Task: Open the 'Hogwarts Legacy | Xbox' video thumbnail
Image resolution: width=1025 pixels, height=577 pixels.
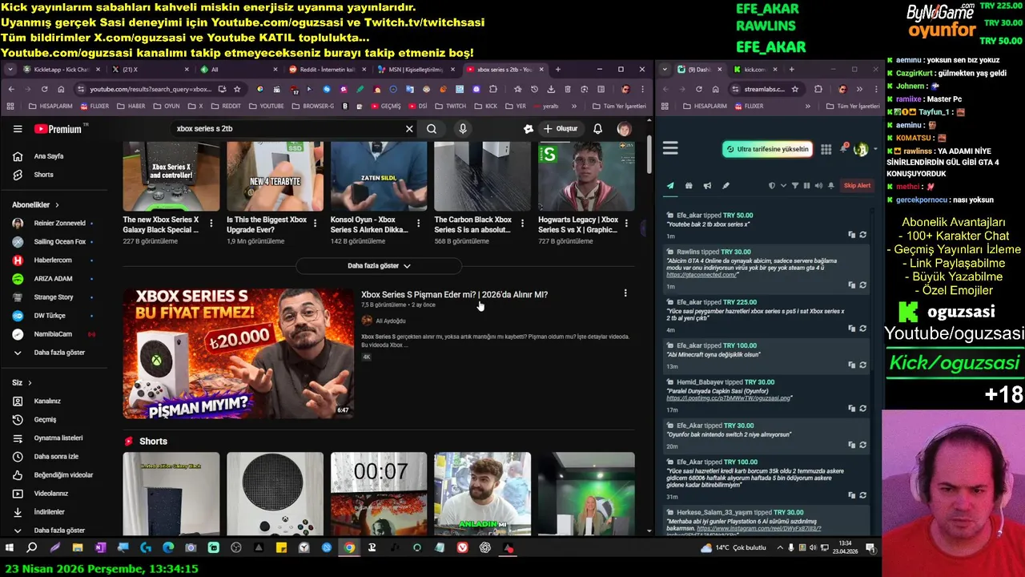Action: coord(586,176)
